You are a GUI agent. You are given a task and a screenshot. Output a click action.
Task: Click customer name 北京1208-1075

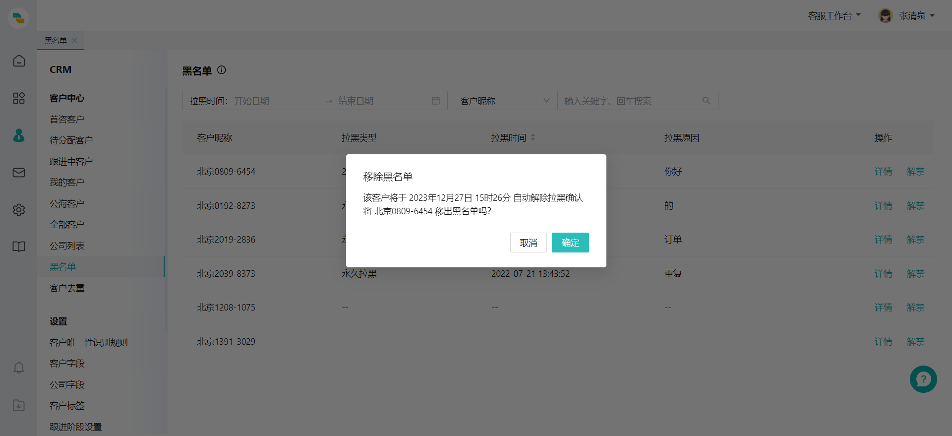tap(226, 307)
